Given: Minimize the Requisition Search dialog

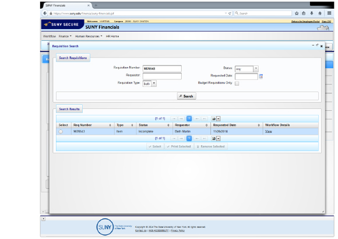Looking at the screenshot, I should point(313,45).
